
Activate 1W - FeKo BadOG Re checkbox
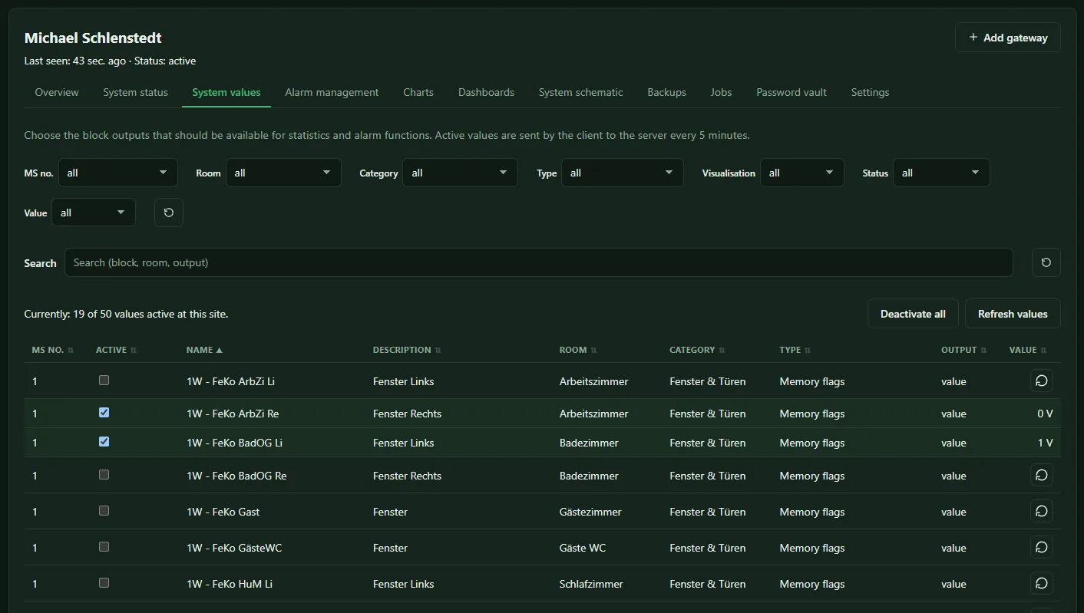pyautogui.click(x=104, y=474)
